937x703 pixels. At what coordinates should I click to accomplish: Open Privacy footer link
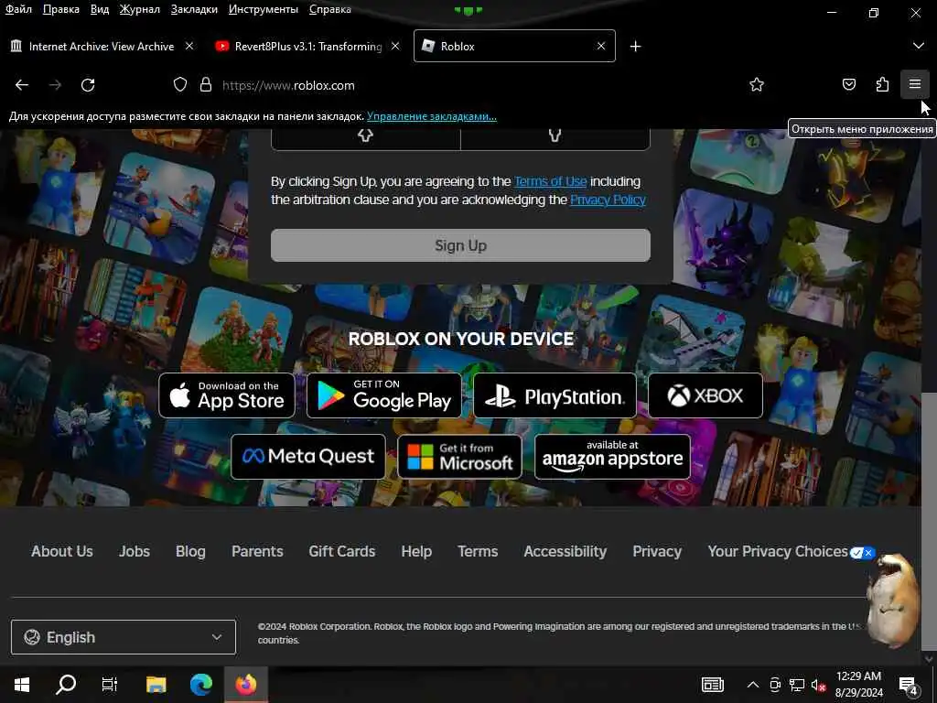(x=657, y=551)
